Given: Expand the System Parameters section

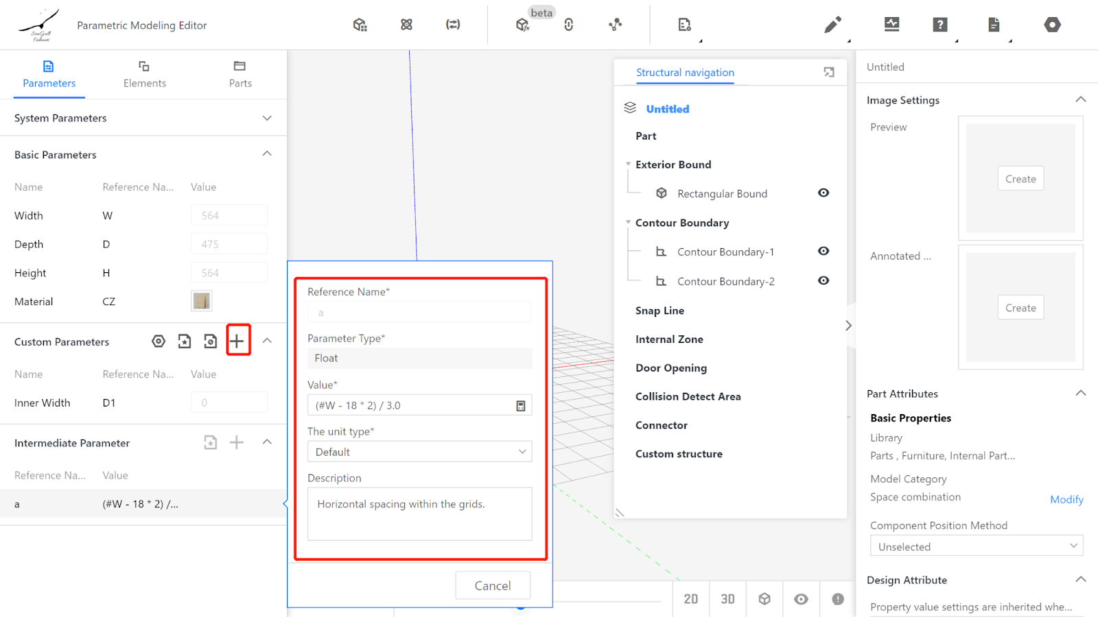Looking at the screenshot, I should tap(267, 118).
